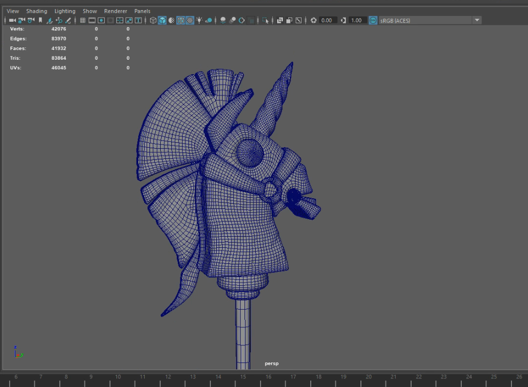The width and height of the screenshot is (528, 387).
Task: Switch to textured display mode
Action: coord(190,20)
